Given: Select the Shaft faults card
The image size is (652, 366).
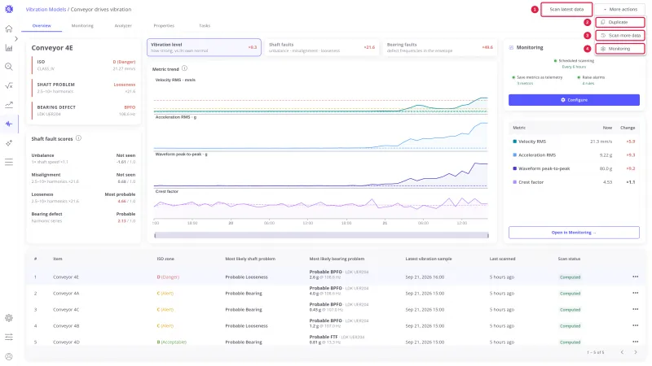Looking at the screenshot, I should [322, 47].
